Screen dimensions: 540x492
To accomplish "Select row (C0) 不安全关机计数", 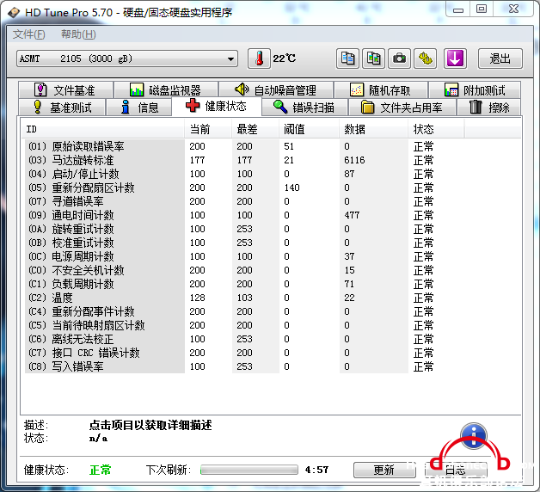I will (x=244, y=270).
